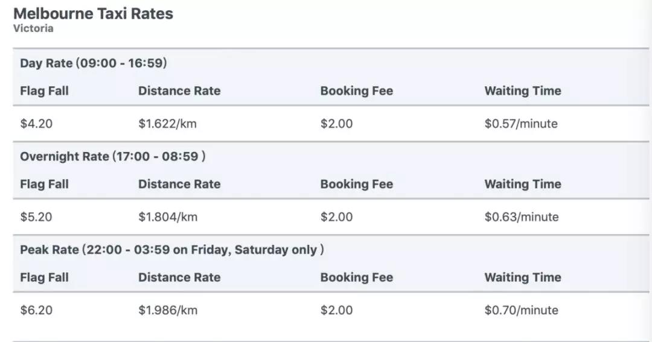Select the Peak Rate section header
Image resolution: width=652 pixels, height=342 pixels.
tap(171, 249)
